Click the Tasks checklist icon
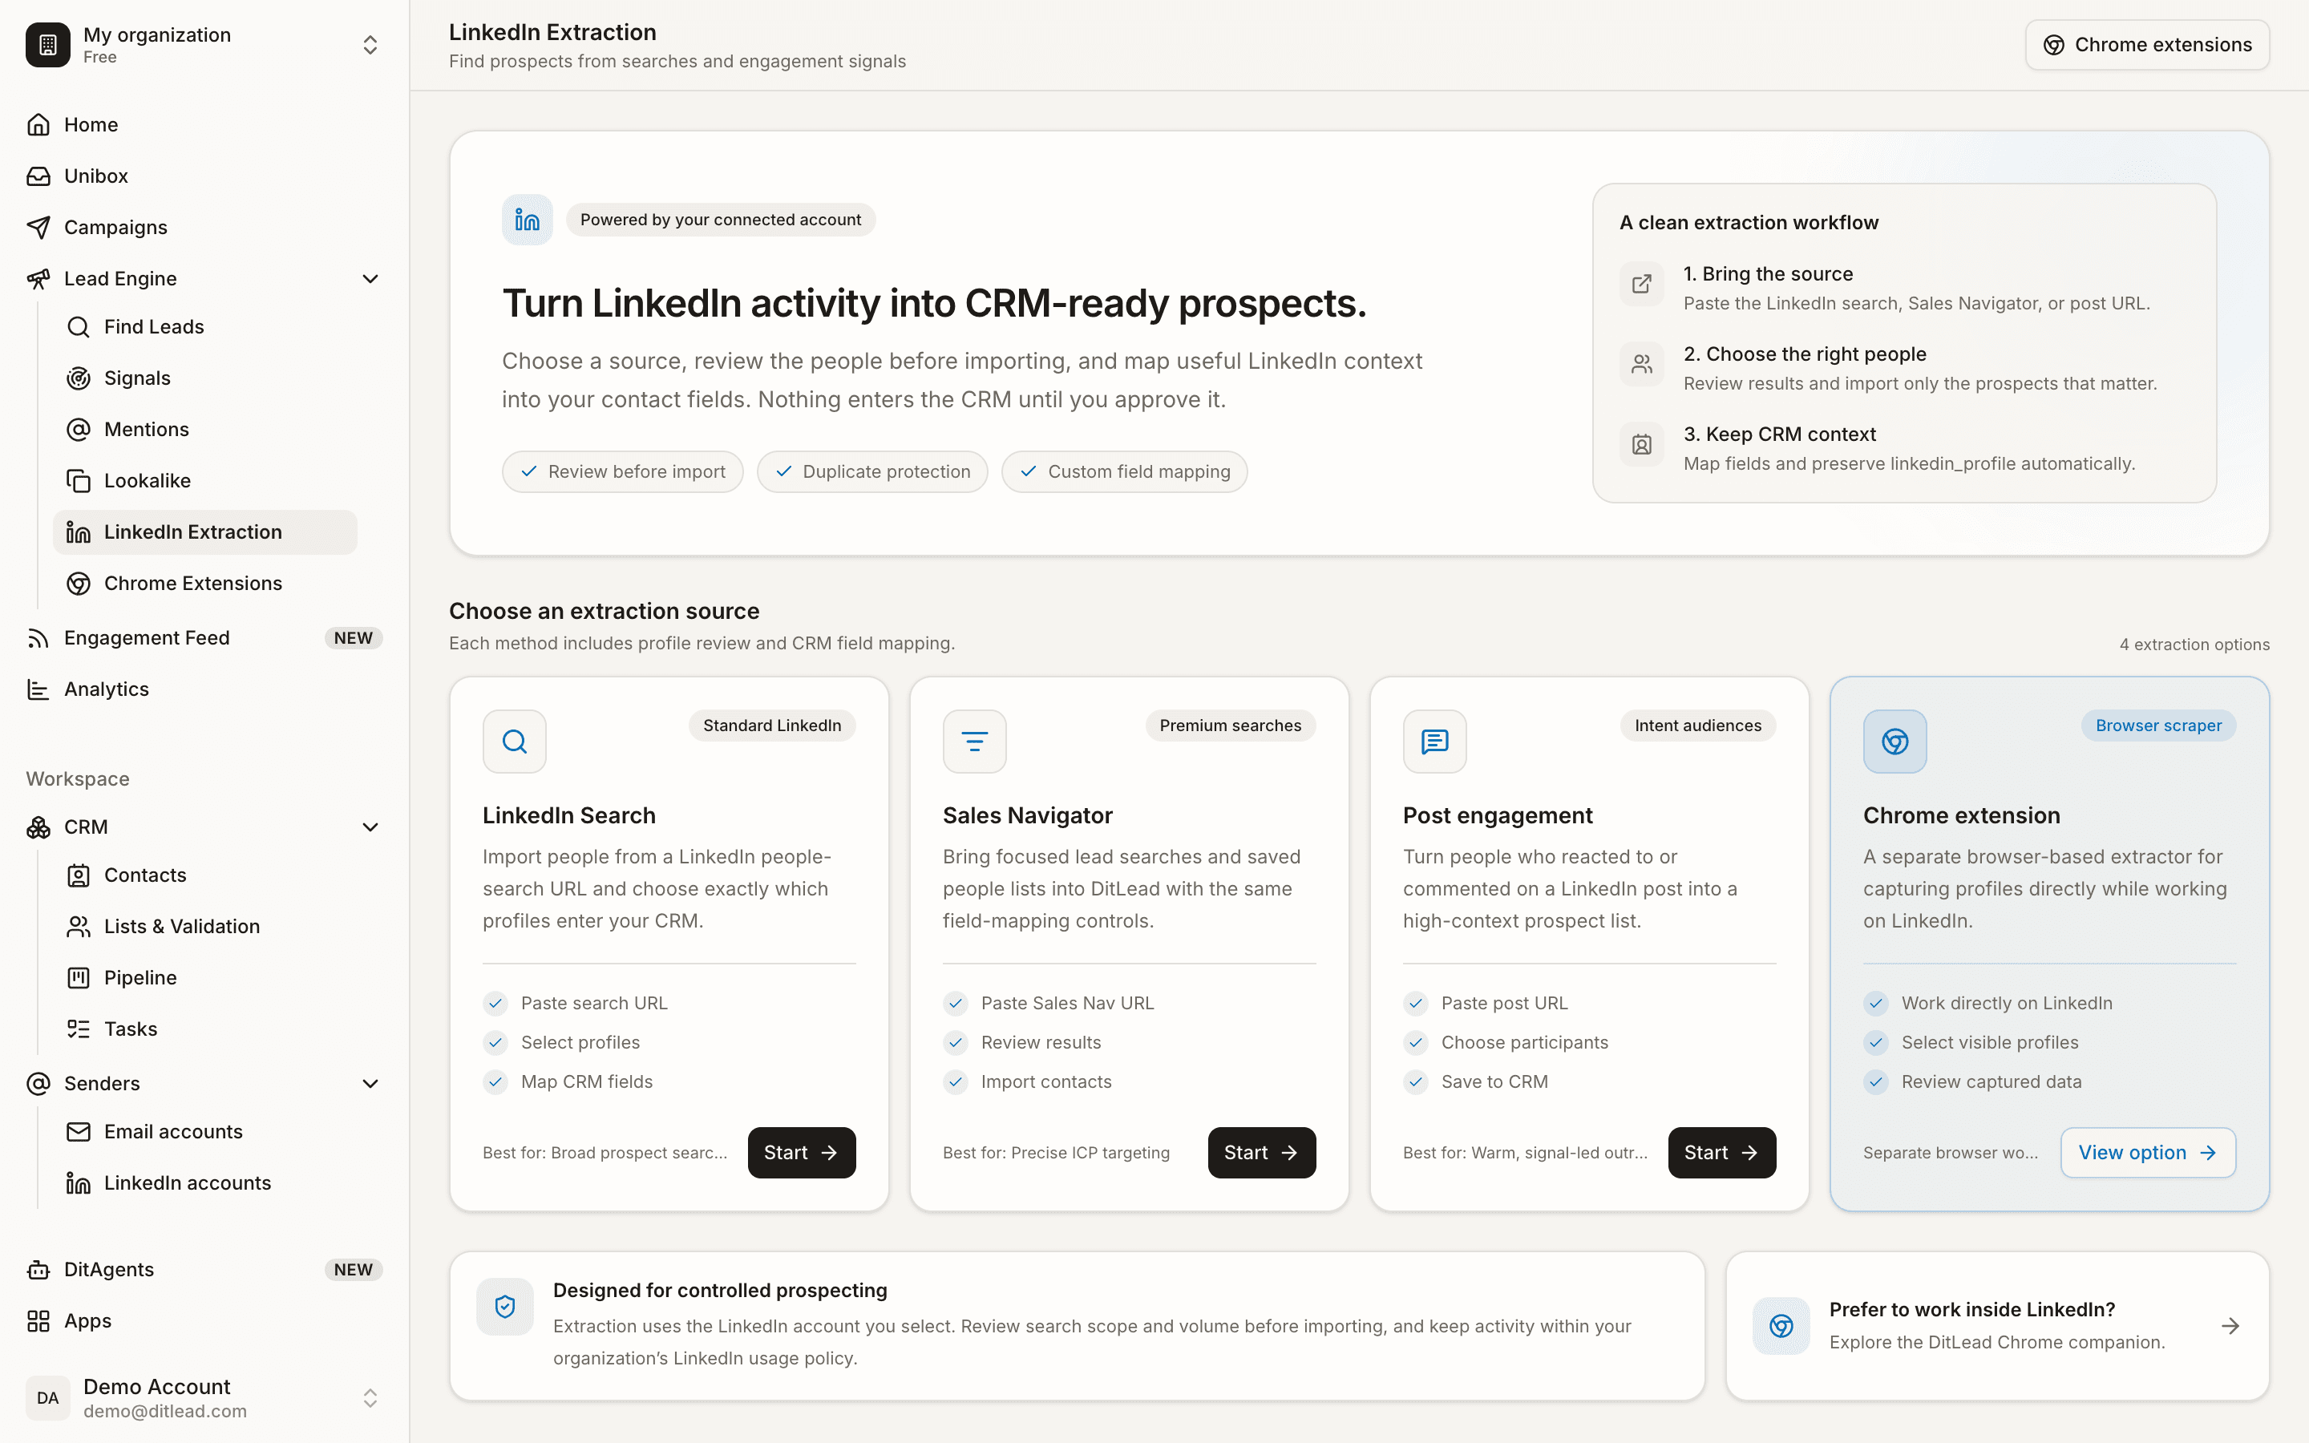Screen dimensions: 2309x1443 click(79, 1029)
